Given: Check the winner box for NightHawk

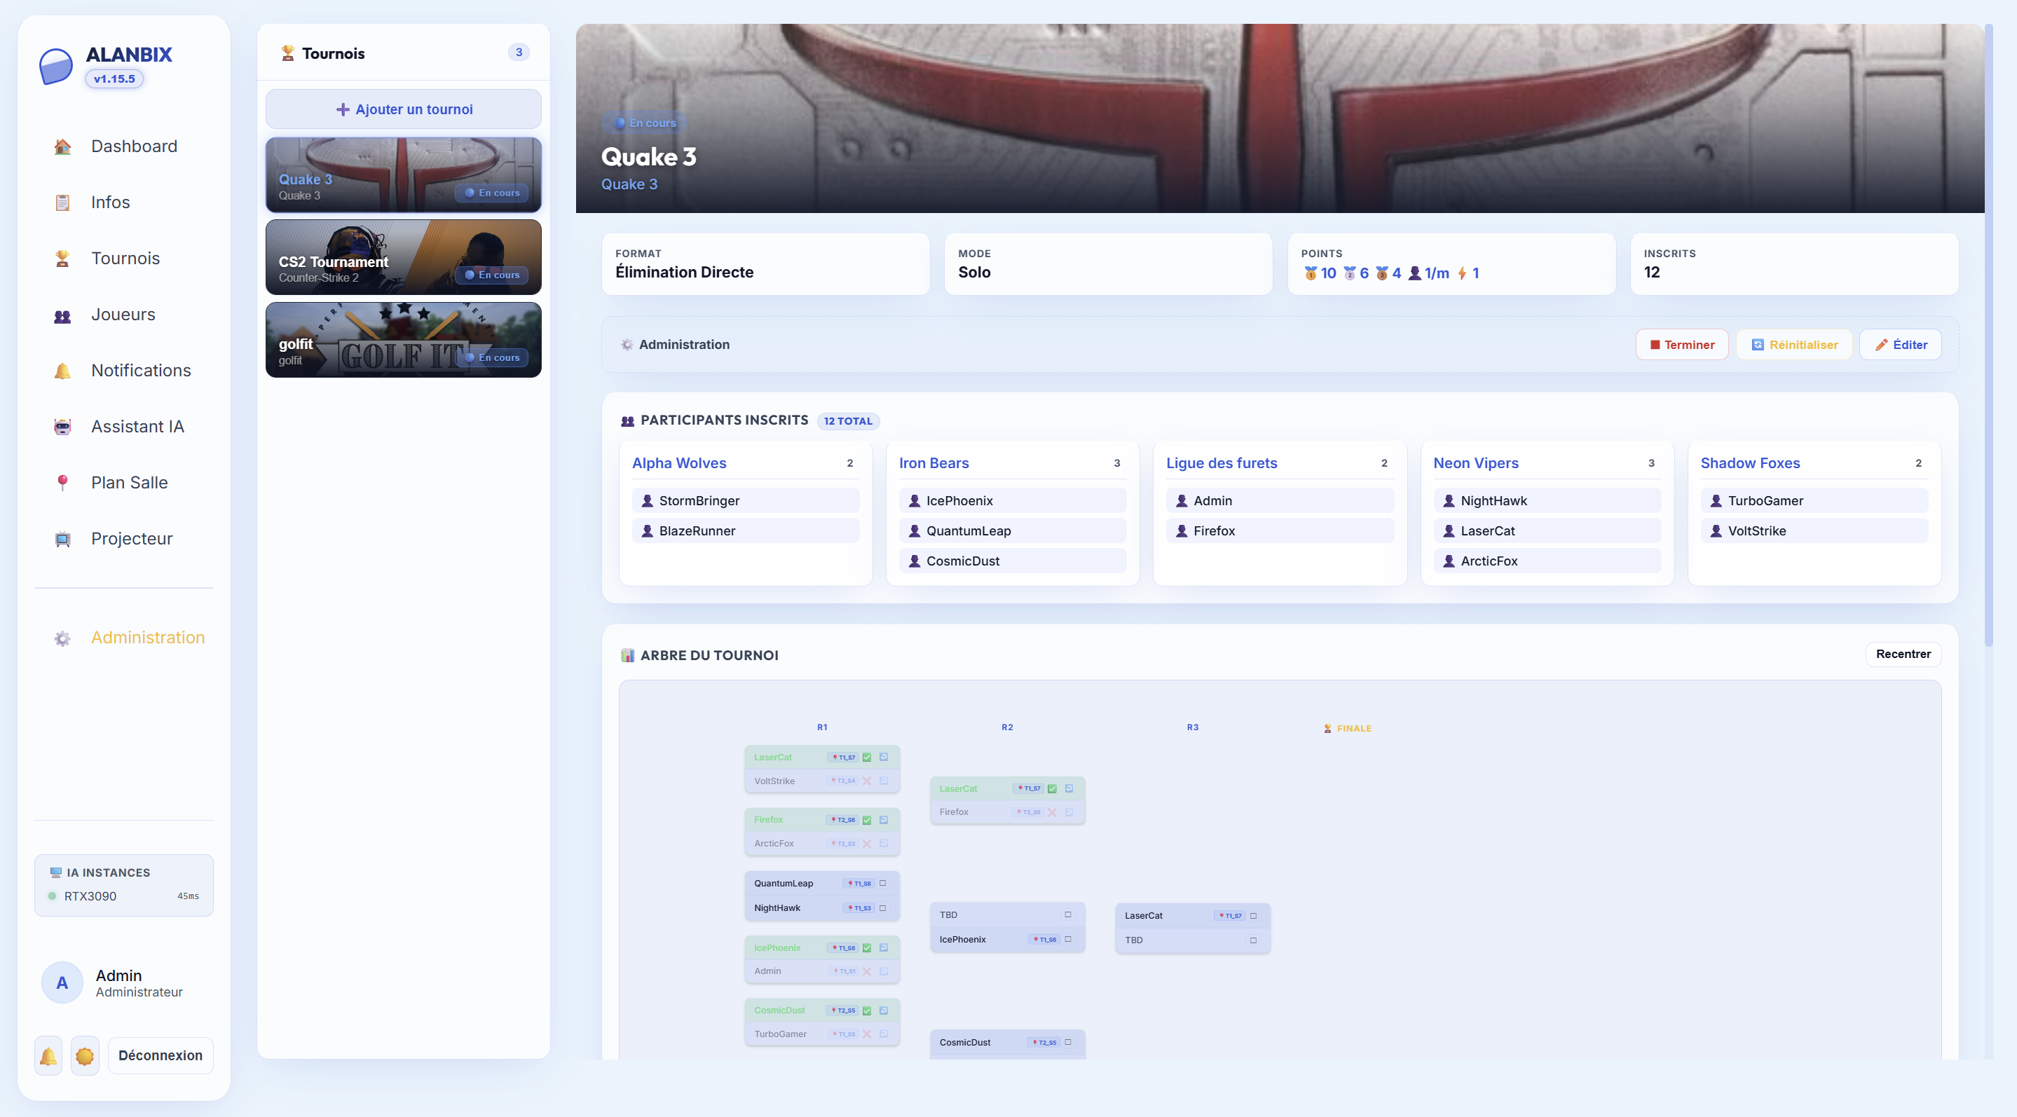Looking at the screenshot, I should [x=882, y=908].
